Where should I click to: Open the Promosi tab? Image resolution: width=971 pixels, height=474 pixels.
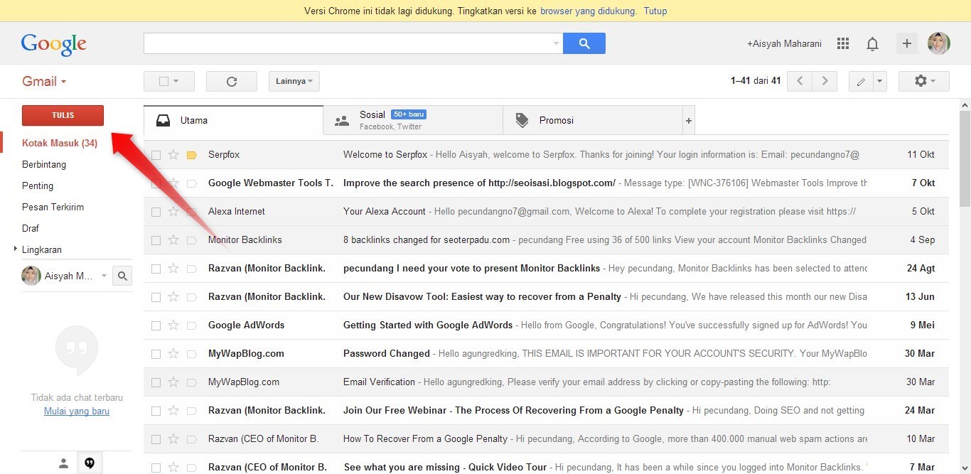click(556, 119)
